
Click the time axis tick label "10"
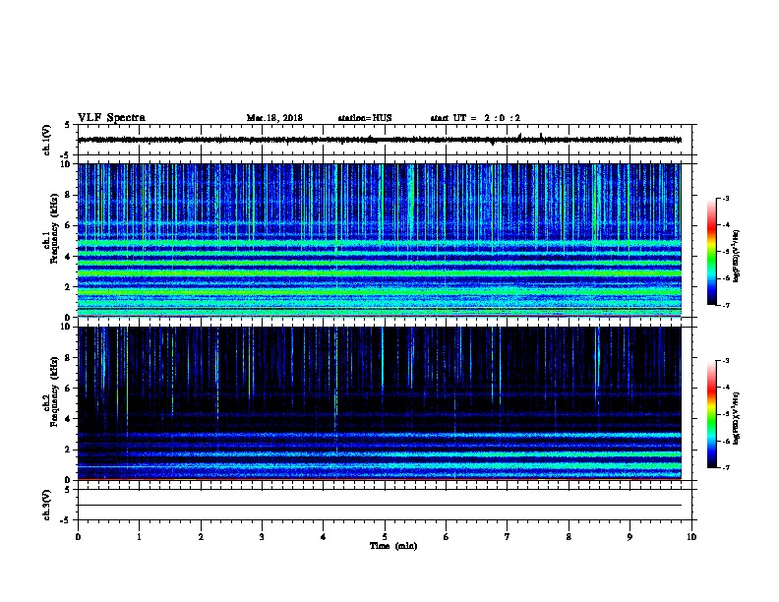point(691,536)
